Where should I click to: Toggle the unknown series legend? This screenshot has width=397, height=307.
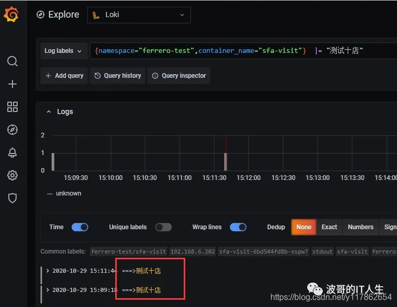point(64,193)
